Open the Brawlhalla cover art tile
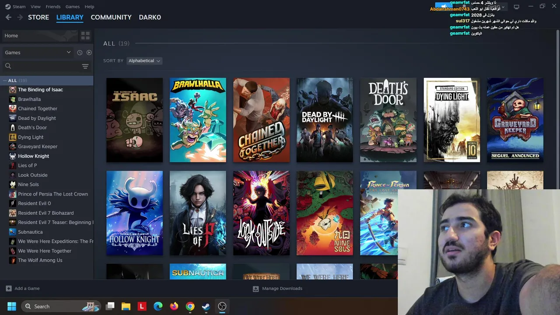 pyautogui.click(x=198, y=120)
